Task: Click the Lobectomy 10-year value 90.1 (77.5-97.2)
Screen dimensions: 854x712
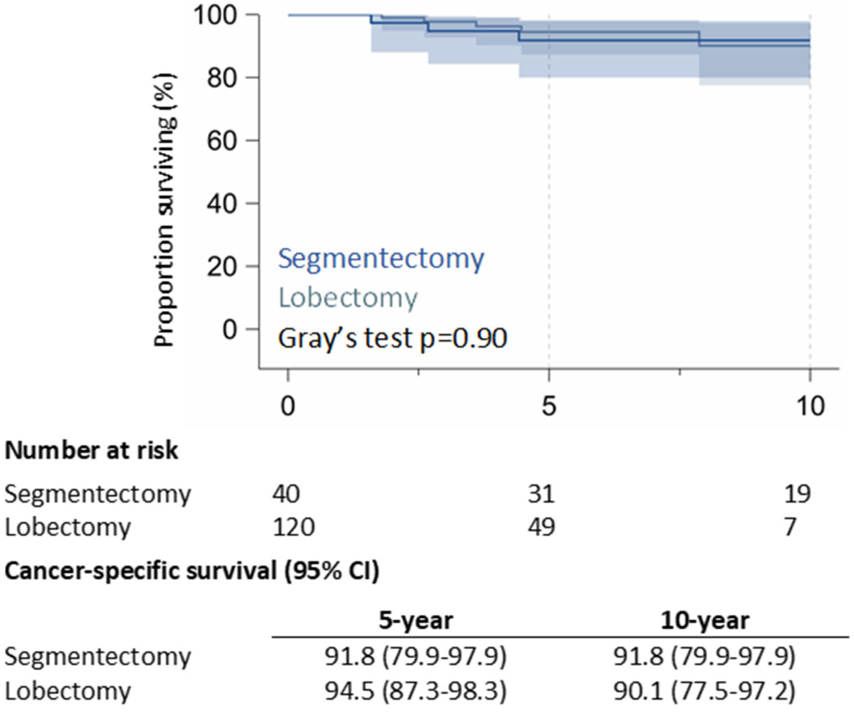Action: [x=704, y=691]
